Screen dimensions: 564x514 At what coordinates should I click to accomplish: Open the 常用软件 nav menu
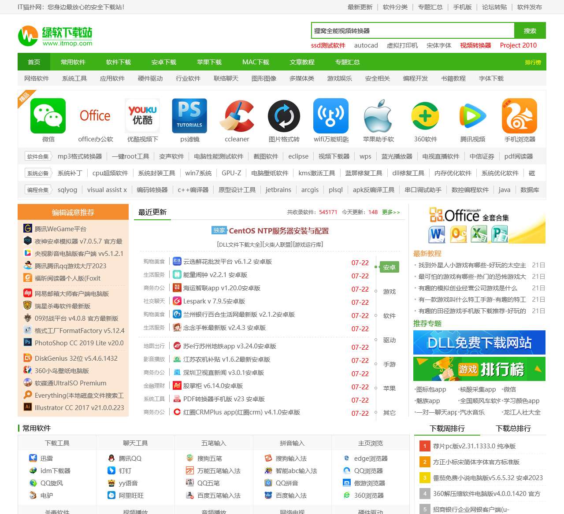(73, 62)
